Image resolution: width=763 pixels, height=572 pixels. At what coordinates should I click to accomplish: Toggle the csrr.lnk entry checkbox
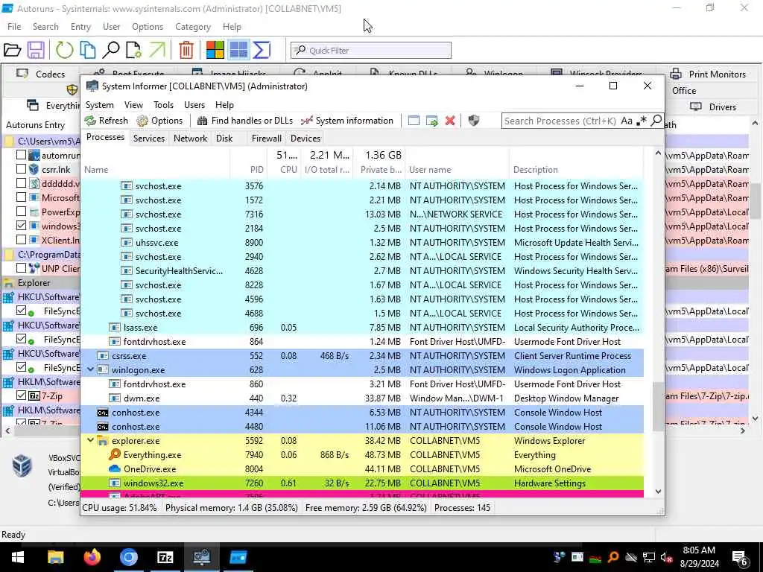pyautogui.click(x=21, y=169)
